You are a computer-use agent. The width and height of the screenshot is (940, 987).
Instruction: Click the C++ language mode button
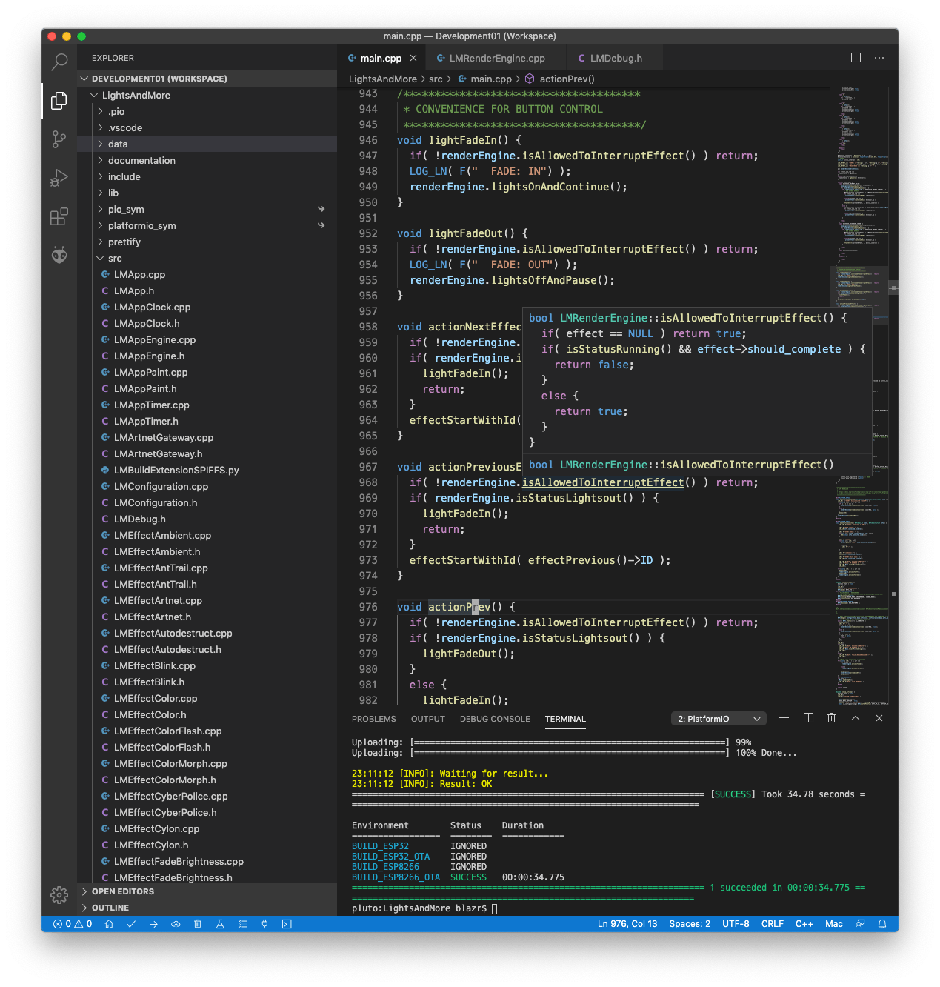(804, 924)
